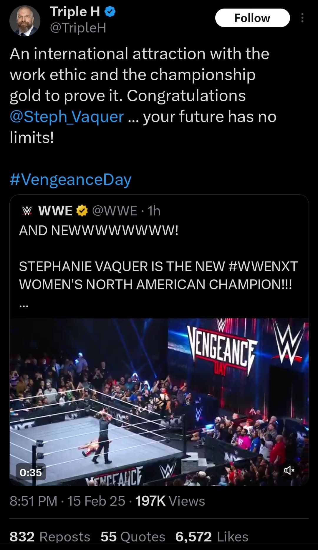
Task: Open the #WWENXT hashtag in quoted post
Action: coord(263,266)
